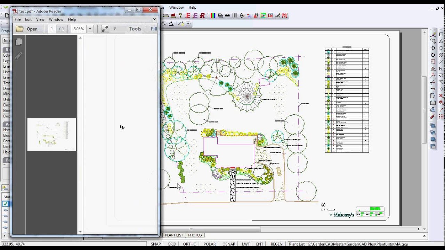Switch to the PLANT LIST layout tab
This screenshot has height=250, width=445.
(x=174, y=235)
